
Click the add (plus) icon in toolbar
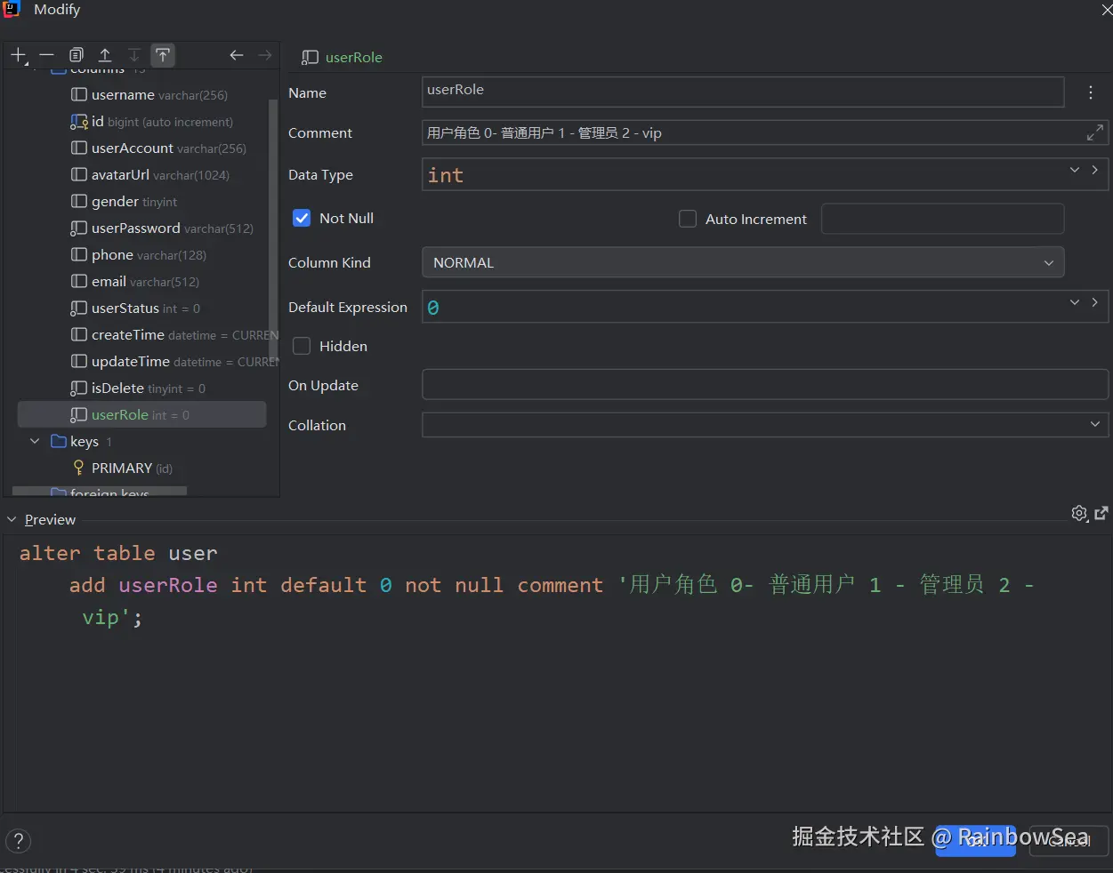[x=18, y=55]
